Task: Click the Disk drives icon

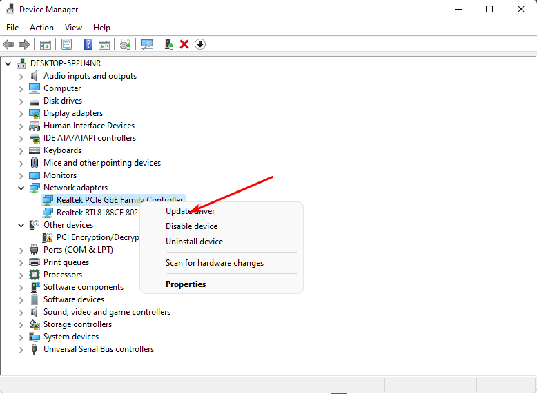Action: click(x=35, y=101)
